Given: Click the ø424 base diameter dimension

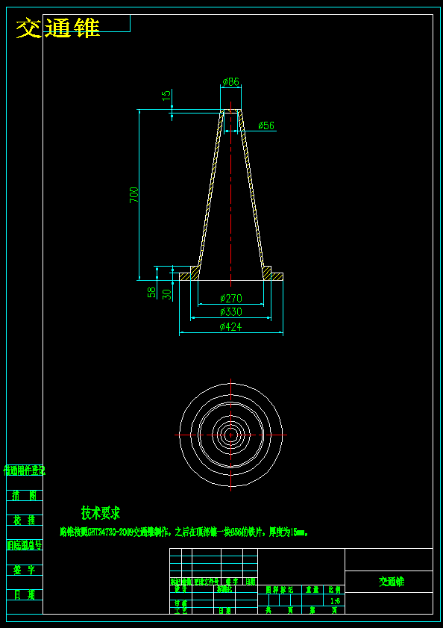Looking at the screenshot, I should 231,327.
